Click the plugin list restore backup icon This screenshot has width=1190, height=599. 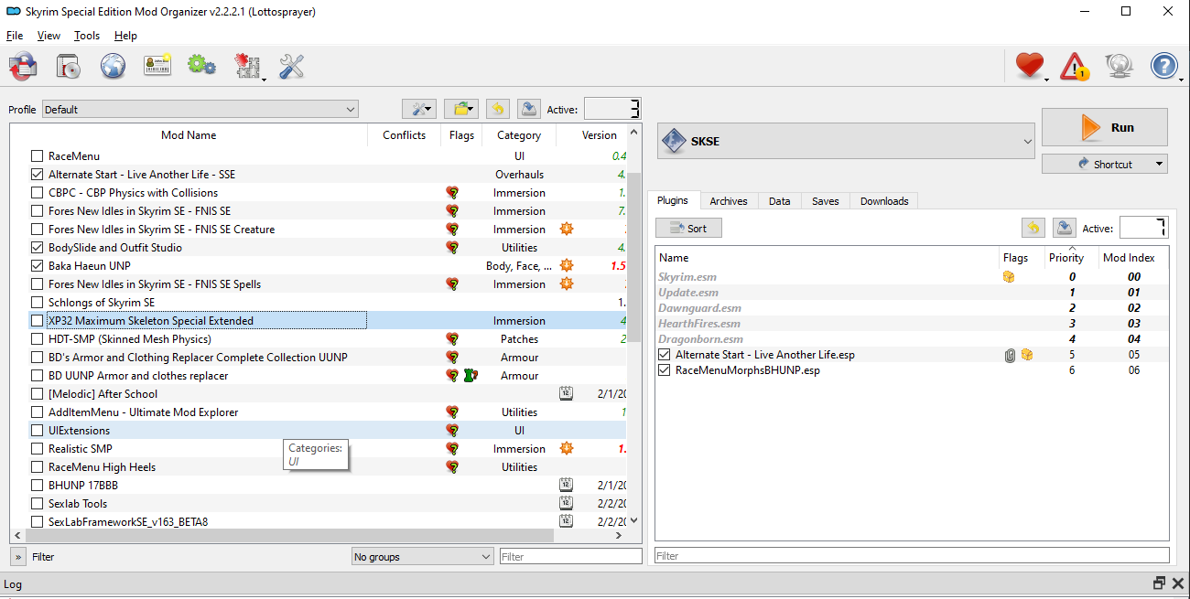point(1033,228)
